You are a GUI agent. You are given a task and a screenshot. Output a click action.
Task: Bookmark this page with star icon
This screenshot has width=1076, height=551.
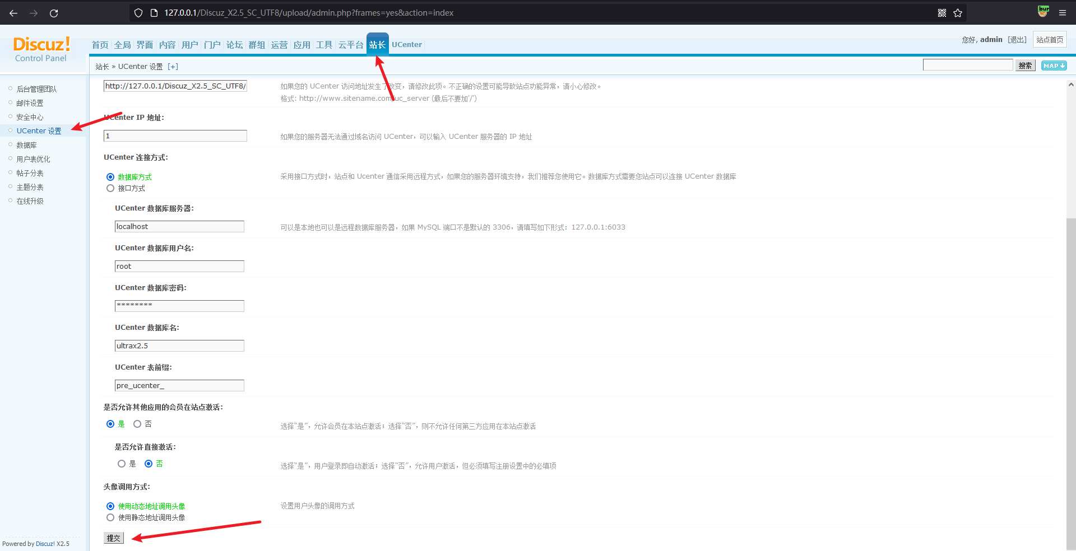958,13
